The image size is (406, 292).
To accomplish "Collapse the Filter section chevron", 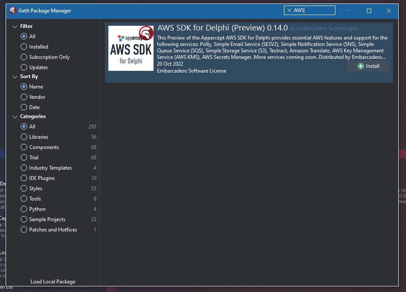I will [15, 26].
